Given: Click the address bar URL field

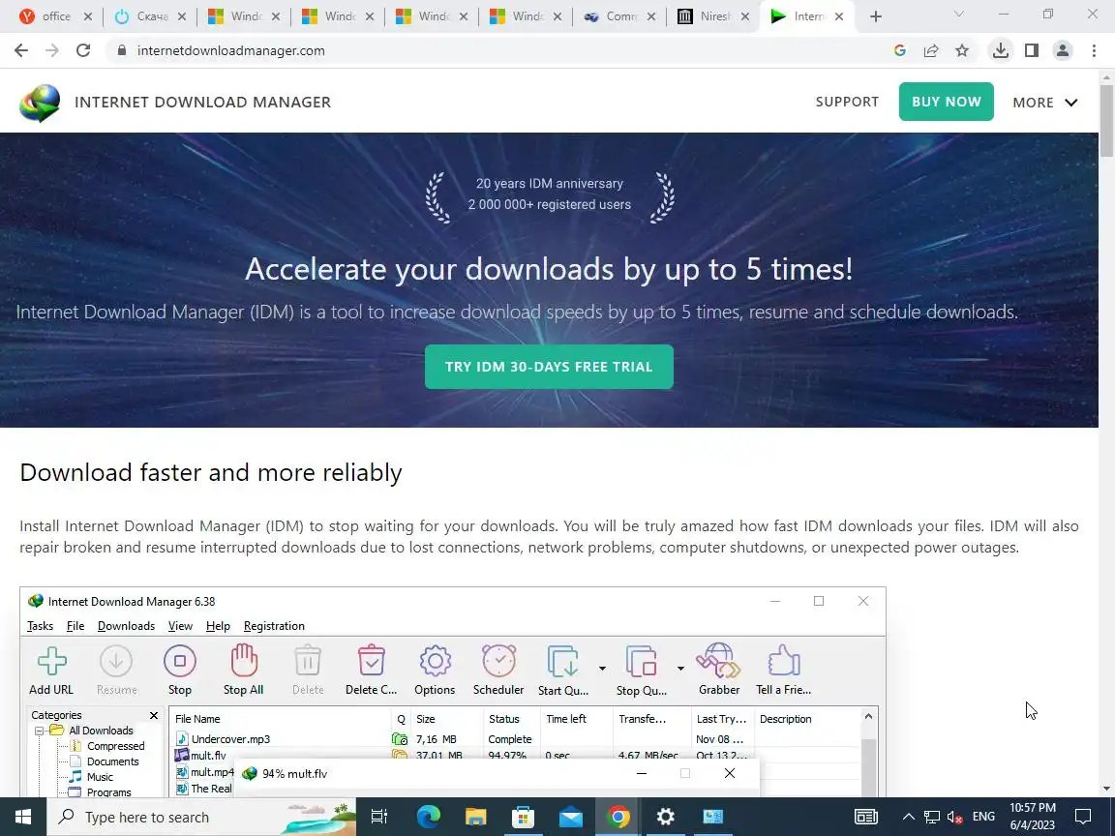Looking at the screenshot, I should point(497,50).
